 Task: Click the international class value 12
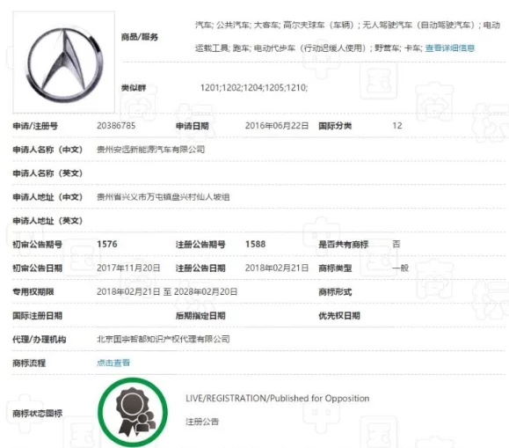pyautogui.click(x=397, y=126)
